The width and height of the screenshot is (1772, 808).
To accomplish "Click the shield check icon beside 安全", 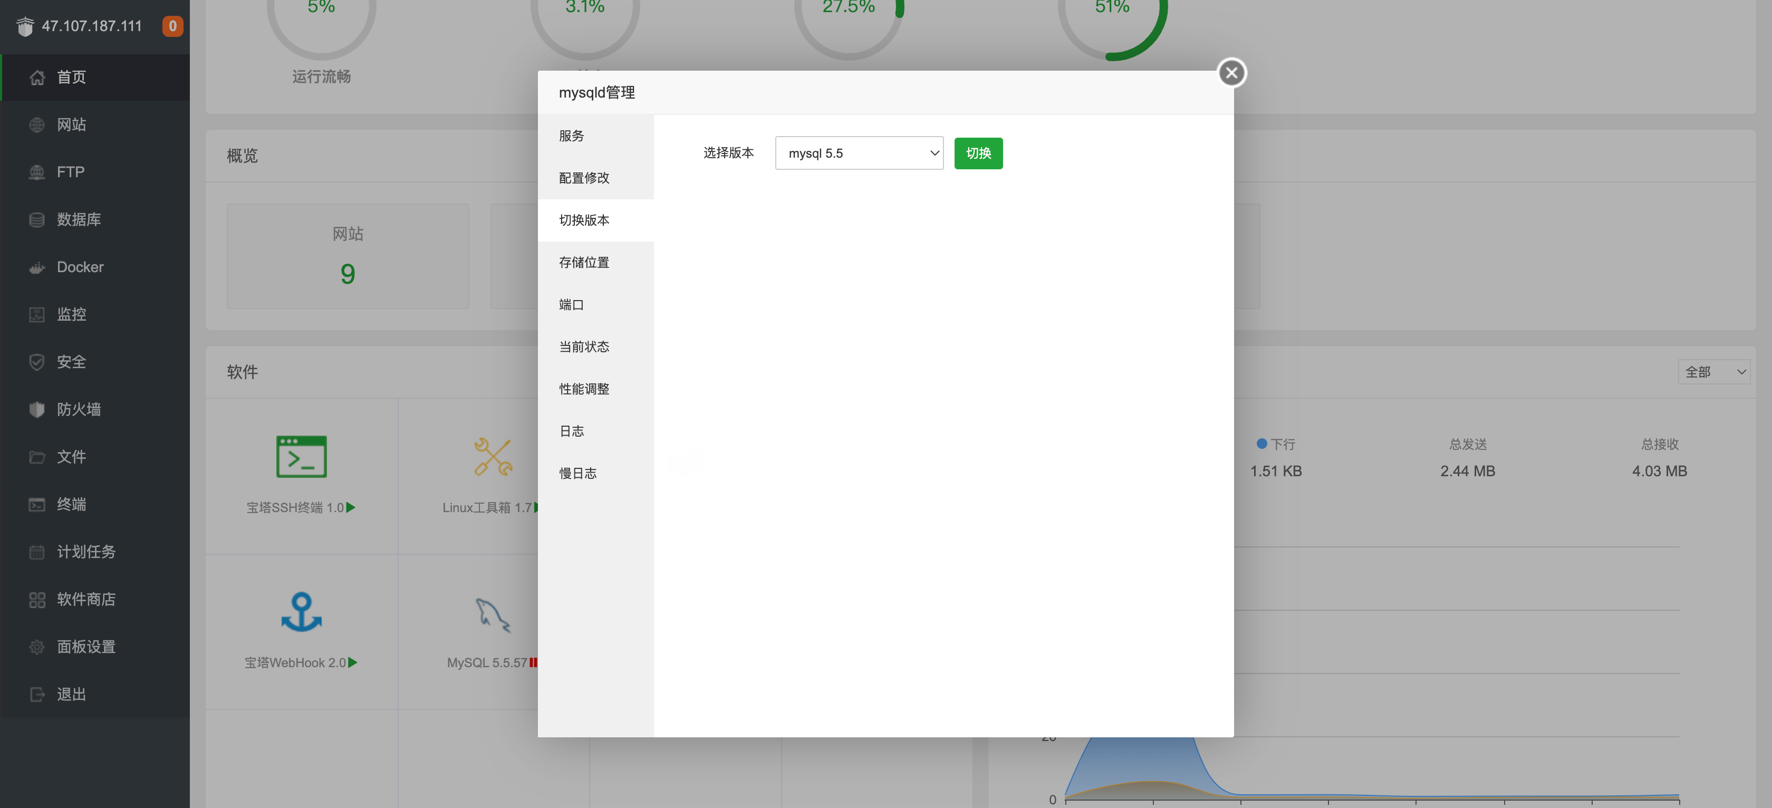I will pyautogui.click(x=37, y=362).
